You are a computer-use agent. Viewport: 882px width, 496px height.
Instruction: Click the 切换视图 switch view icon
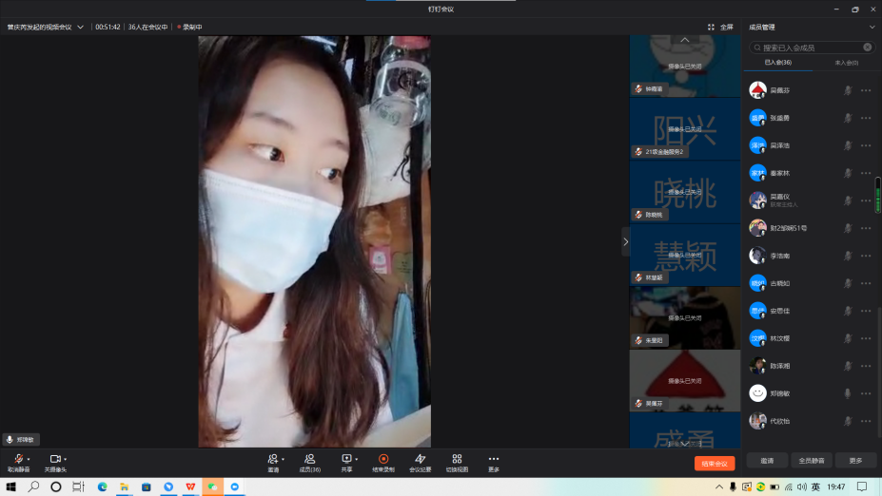457,460
